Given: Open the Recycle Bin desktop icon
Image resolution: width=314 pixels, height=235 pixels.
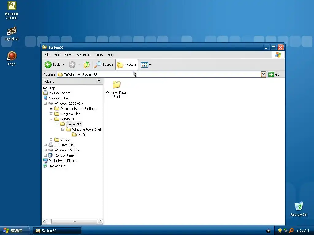Looking at the screenshot, I should coord(299,209).
